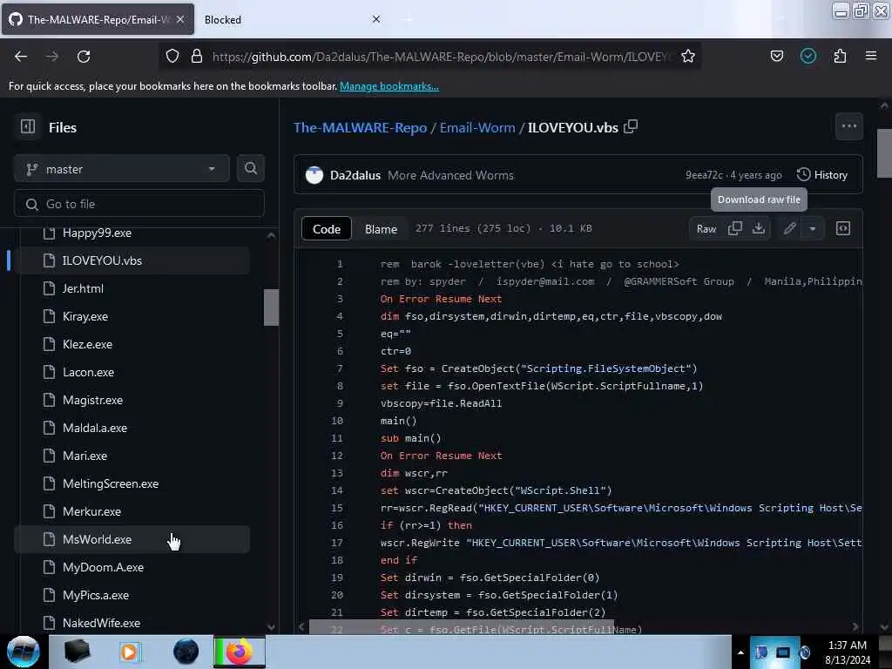892x669 pixels.
Task: Click the file tree vertical scrollbar thumb
Action: (x=272, y=307)
